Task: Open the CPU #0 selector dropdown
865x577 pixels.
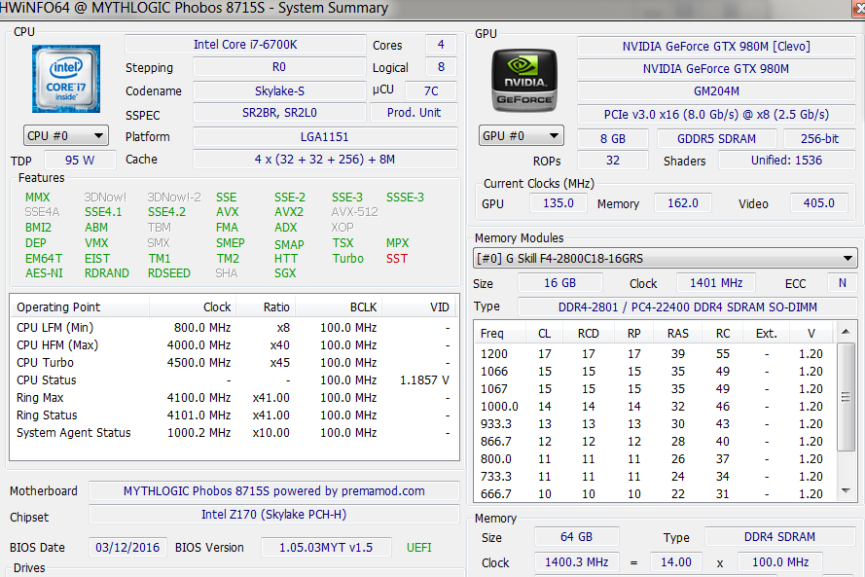Action: point(65,135)
